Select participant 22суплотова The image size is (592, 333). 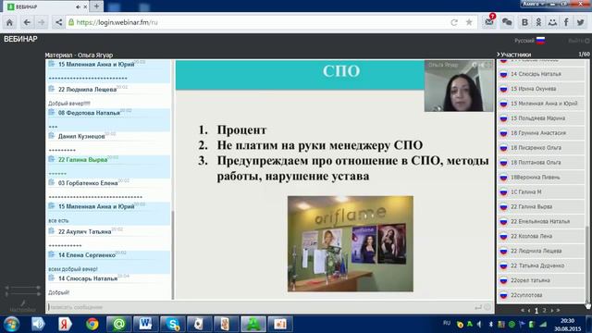tap(541, 295)
